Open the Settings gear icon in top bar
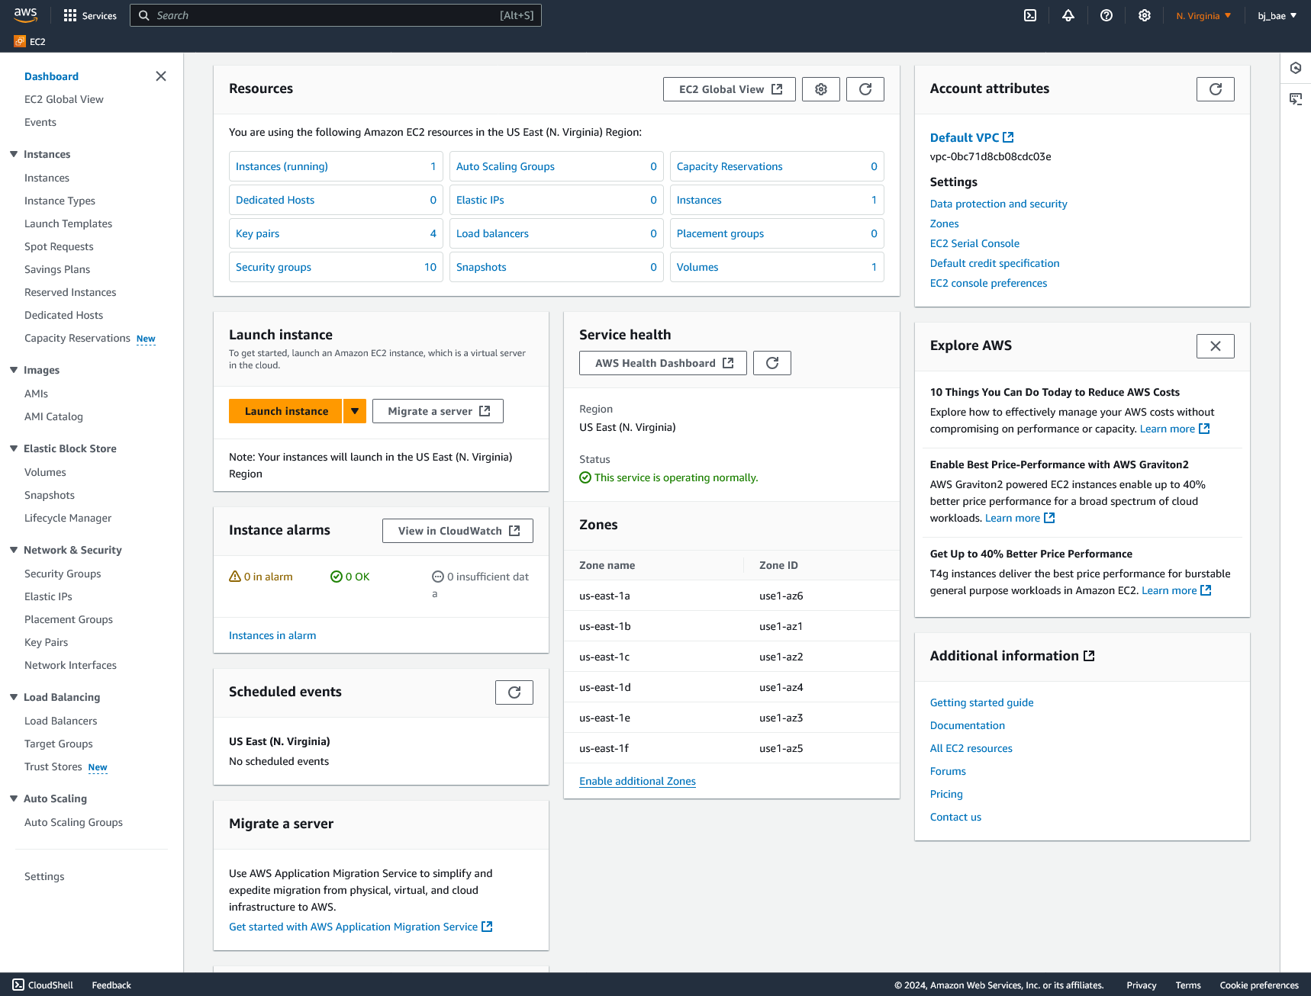Image resolution: width=1311 pixels, height=996 pixels. click(x=1144, y=15)
